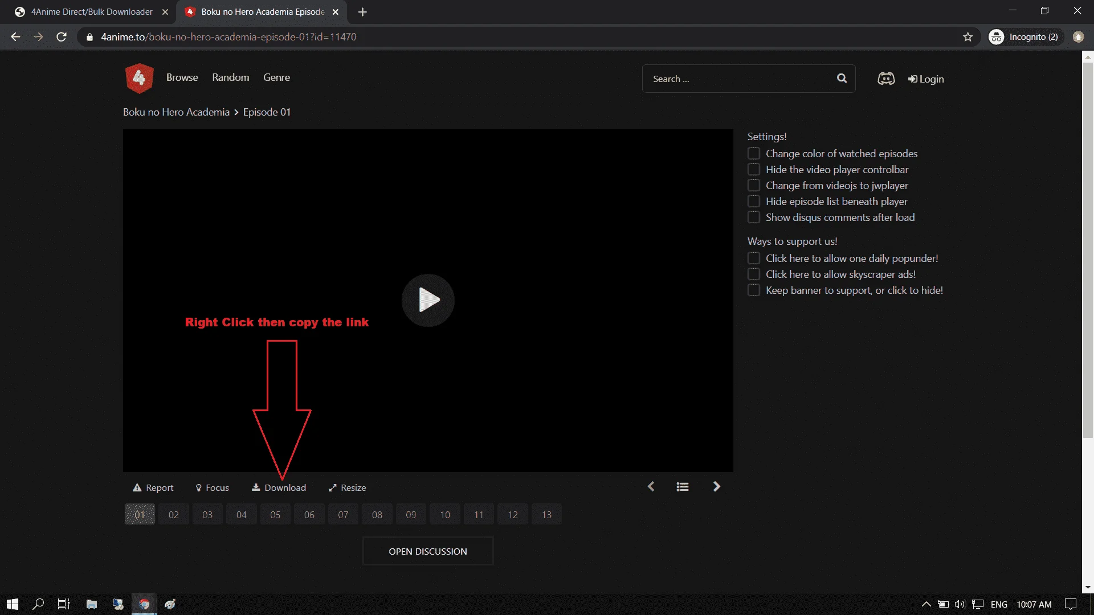
Task: Click the Resize button
Action: pyautogui.click(x=348, y=488)
